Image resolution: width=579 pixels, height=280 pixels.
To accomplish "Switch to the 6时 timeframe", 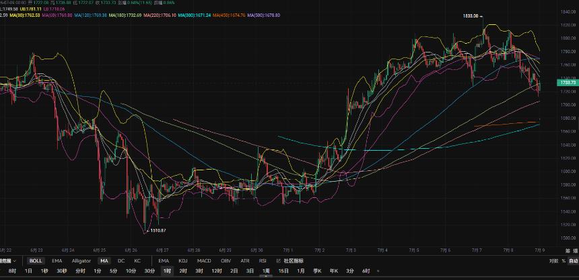I will point(366,271).
